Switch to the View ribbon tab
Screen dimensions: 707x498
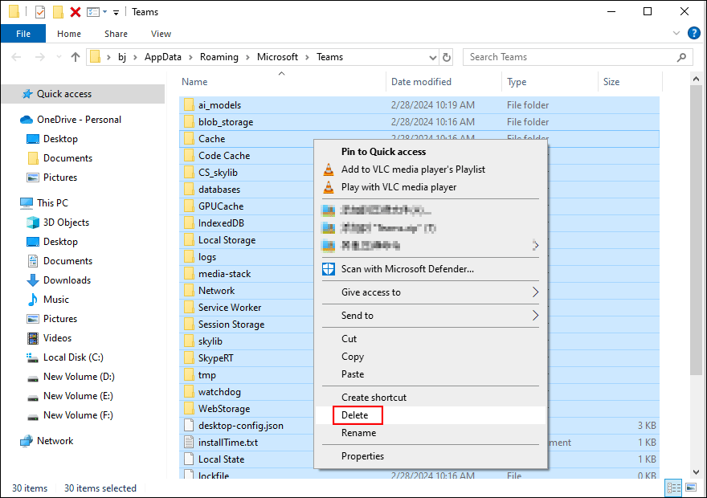tap(160, 34)
